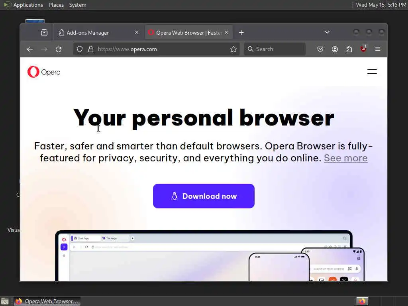Click the Opera logo on the page
The image size is (408, 306).
click(x=44, y=72)
